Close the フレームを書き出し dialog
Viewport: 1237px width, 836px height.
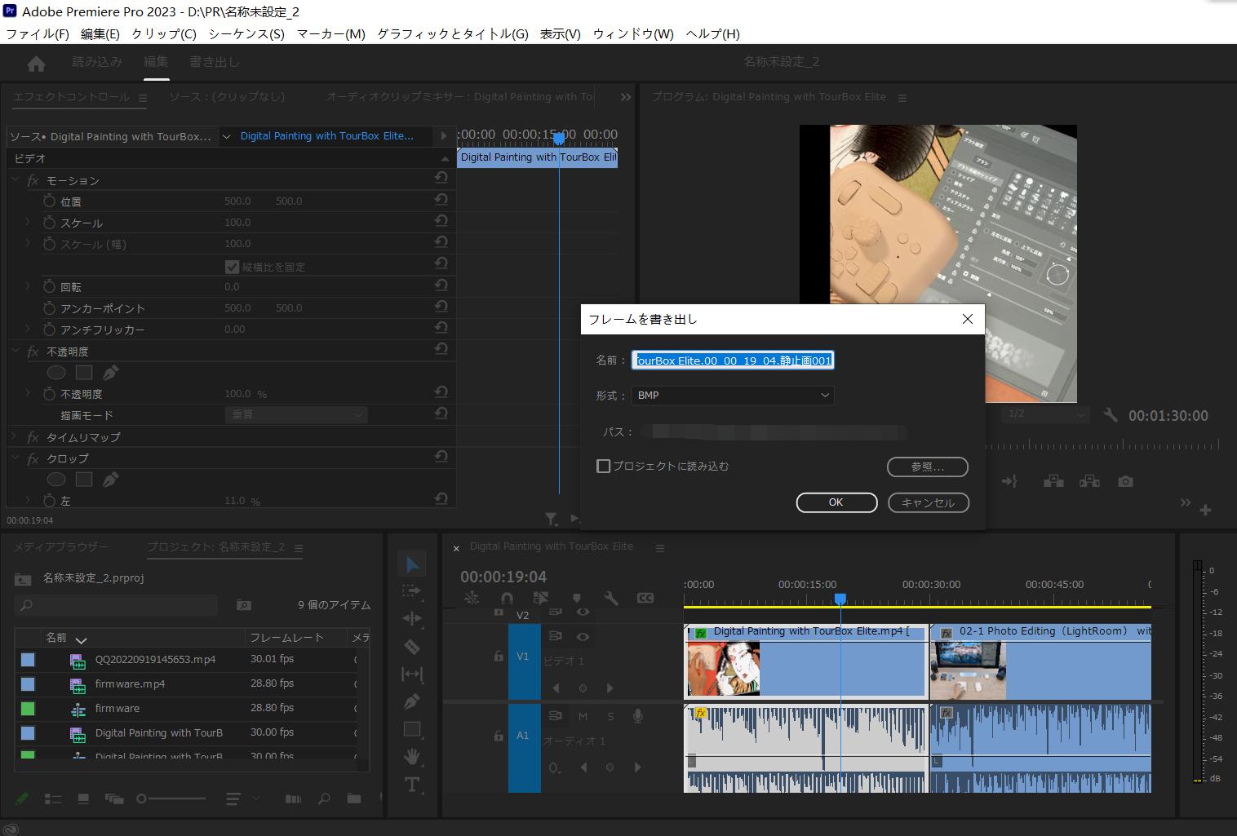coord(968,319)
